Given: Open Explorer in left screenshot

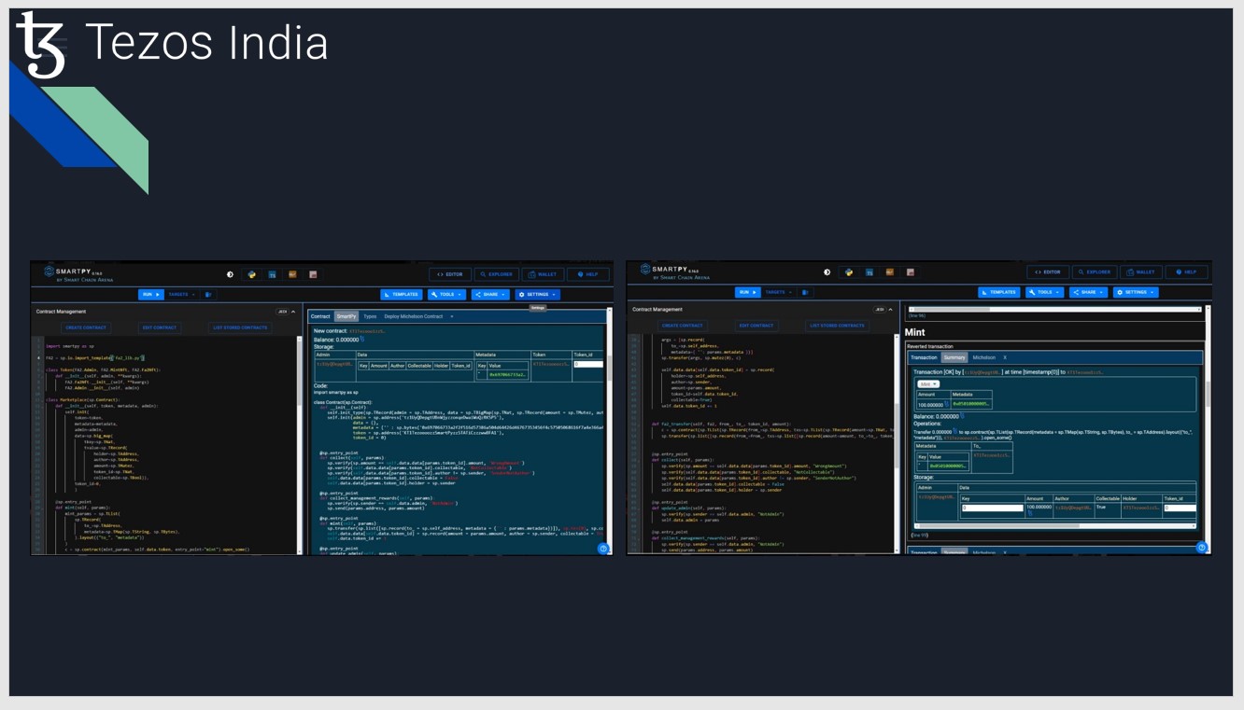Looking at the screenshot, I should [496, 274].
